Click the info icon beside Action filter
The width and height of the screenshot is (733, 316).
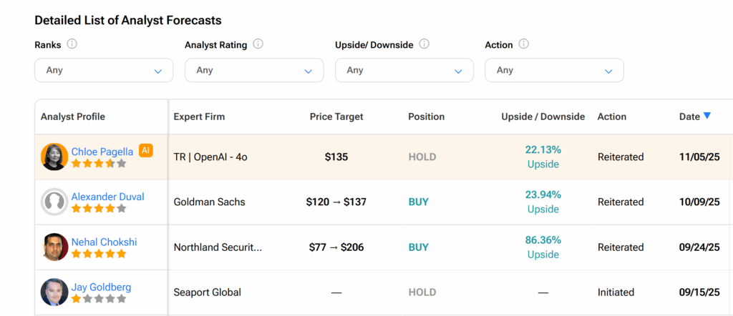pyautogui.click(x=523, y=44)
